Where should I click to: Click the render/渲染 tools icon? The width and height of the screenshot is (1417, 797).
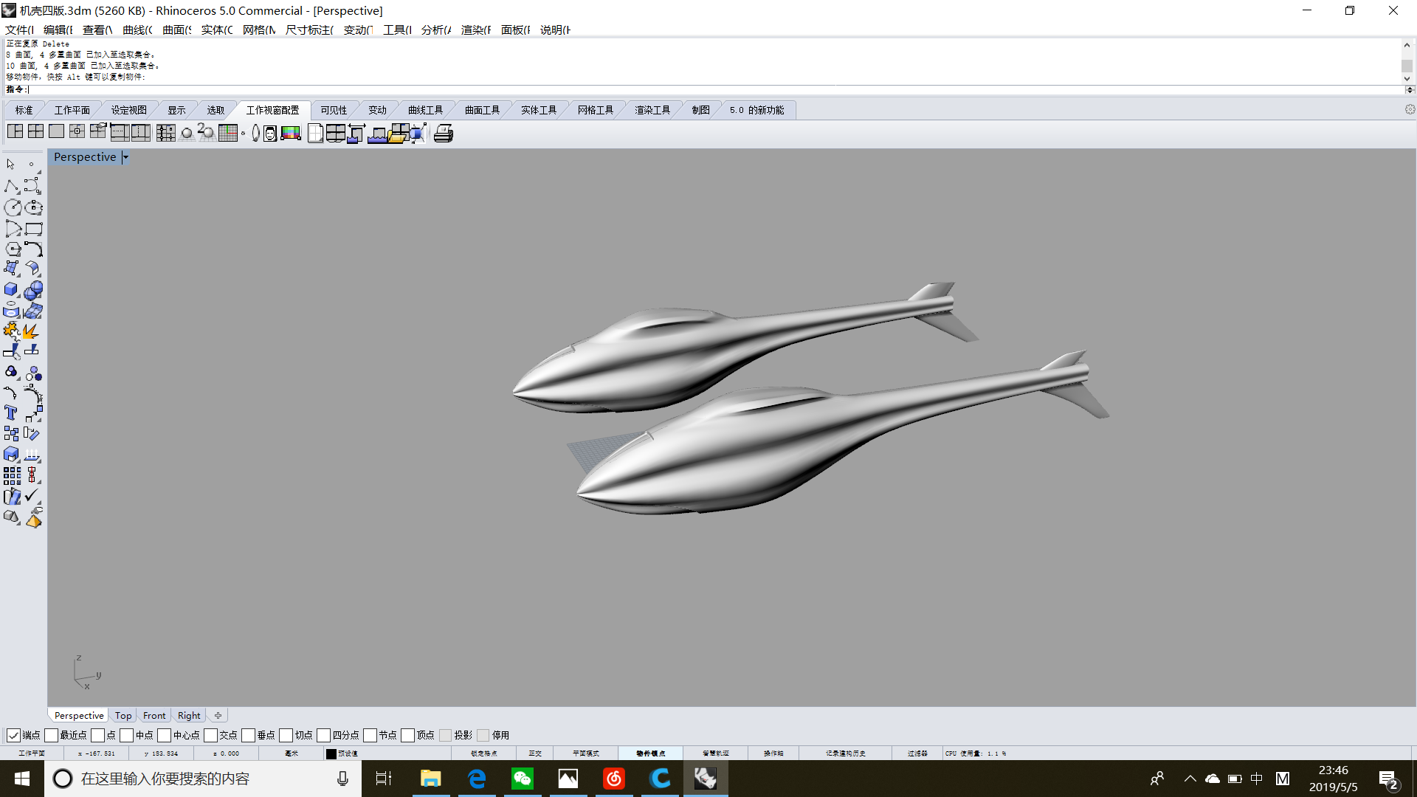(652, 110)
